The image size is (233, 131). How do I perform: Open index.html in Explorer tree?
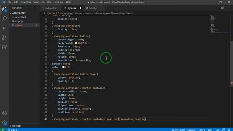click(20, 17)
